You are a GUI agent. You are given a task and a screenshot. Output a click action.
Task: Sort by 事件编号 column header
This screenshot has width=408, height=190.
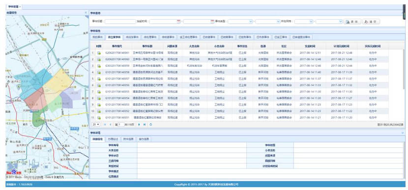[x=117, y=46]
